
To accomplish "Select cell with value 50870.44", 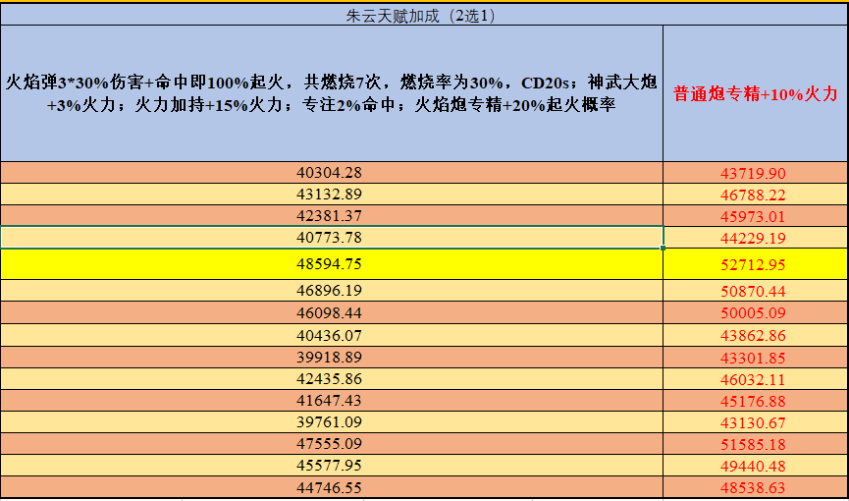I will 756,291.
